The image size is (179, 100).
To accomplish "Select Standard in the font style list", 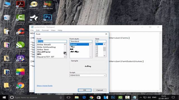I will click(79, 44).
